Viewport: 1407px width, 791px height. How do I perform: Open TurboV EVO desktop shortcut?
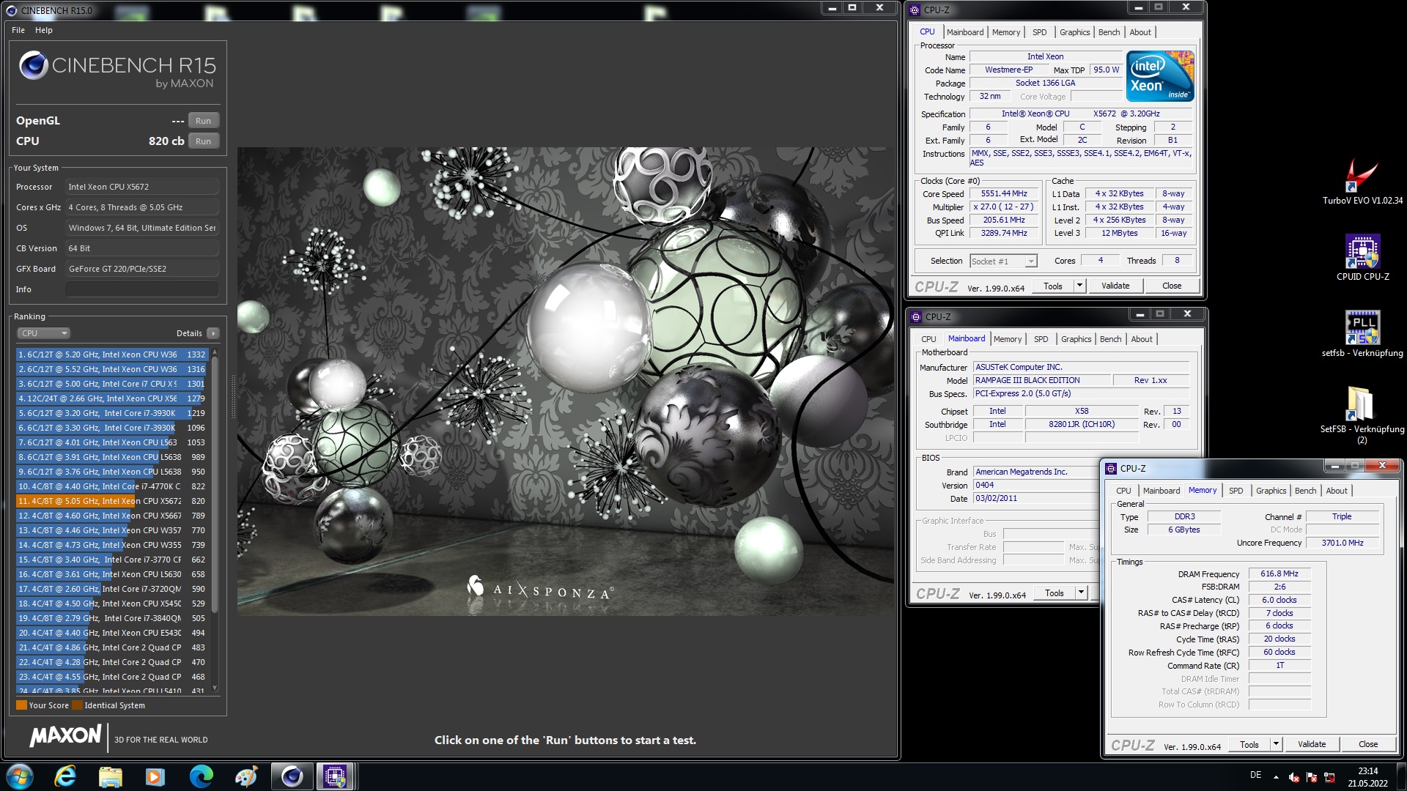coord(1362,182)
